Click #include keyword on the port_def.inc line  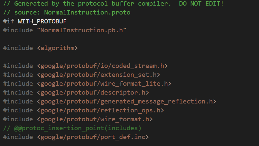pos(18,137)
